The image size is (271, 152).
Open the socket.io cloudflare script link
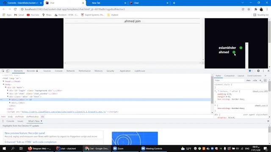[x=64, y=112]
